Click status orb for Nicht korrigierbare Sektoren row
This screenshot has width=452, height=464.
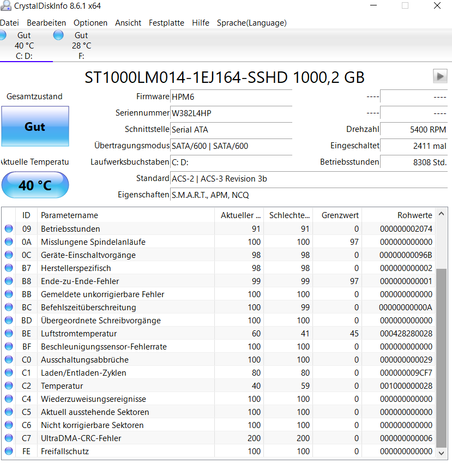pyautogui.click(x=9, y=425)
